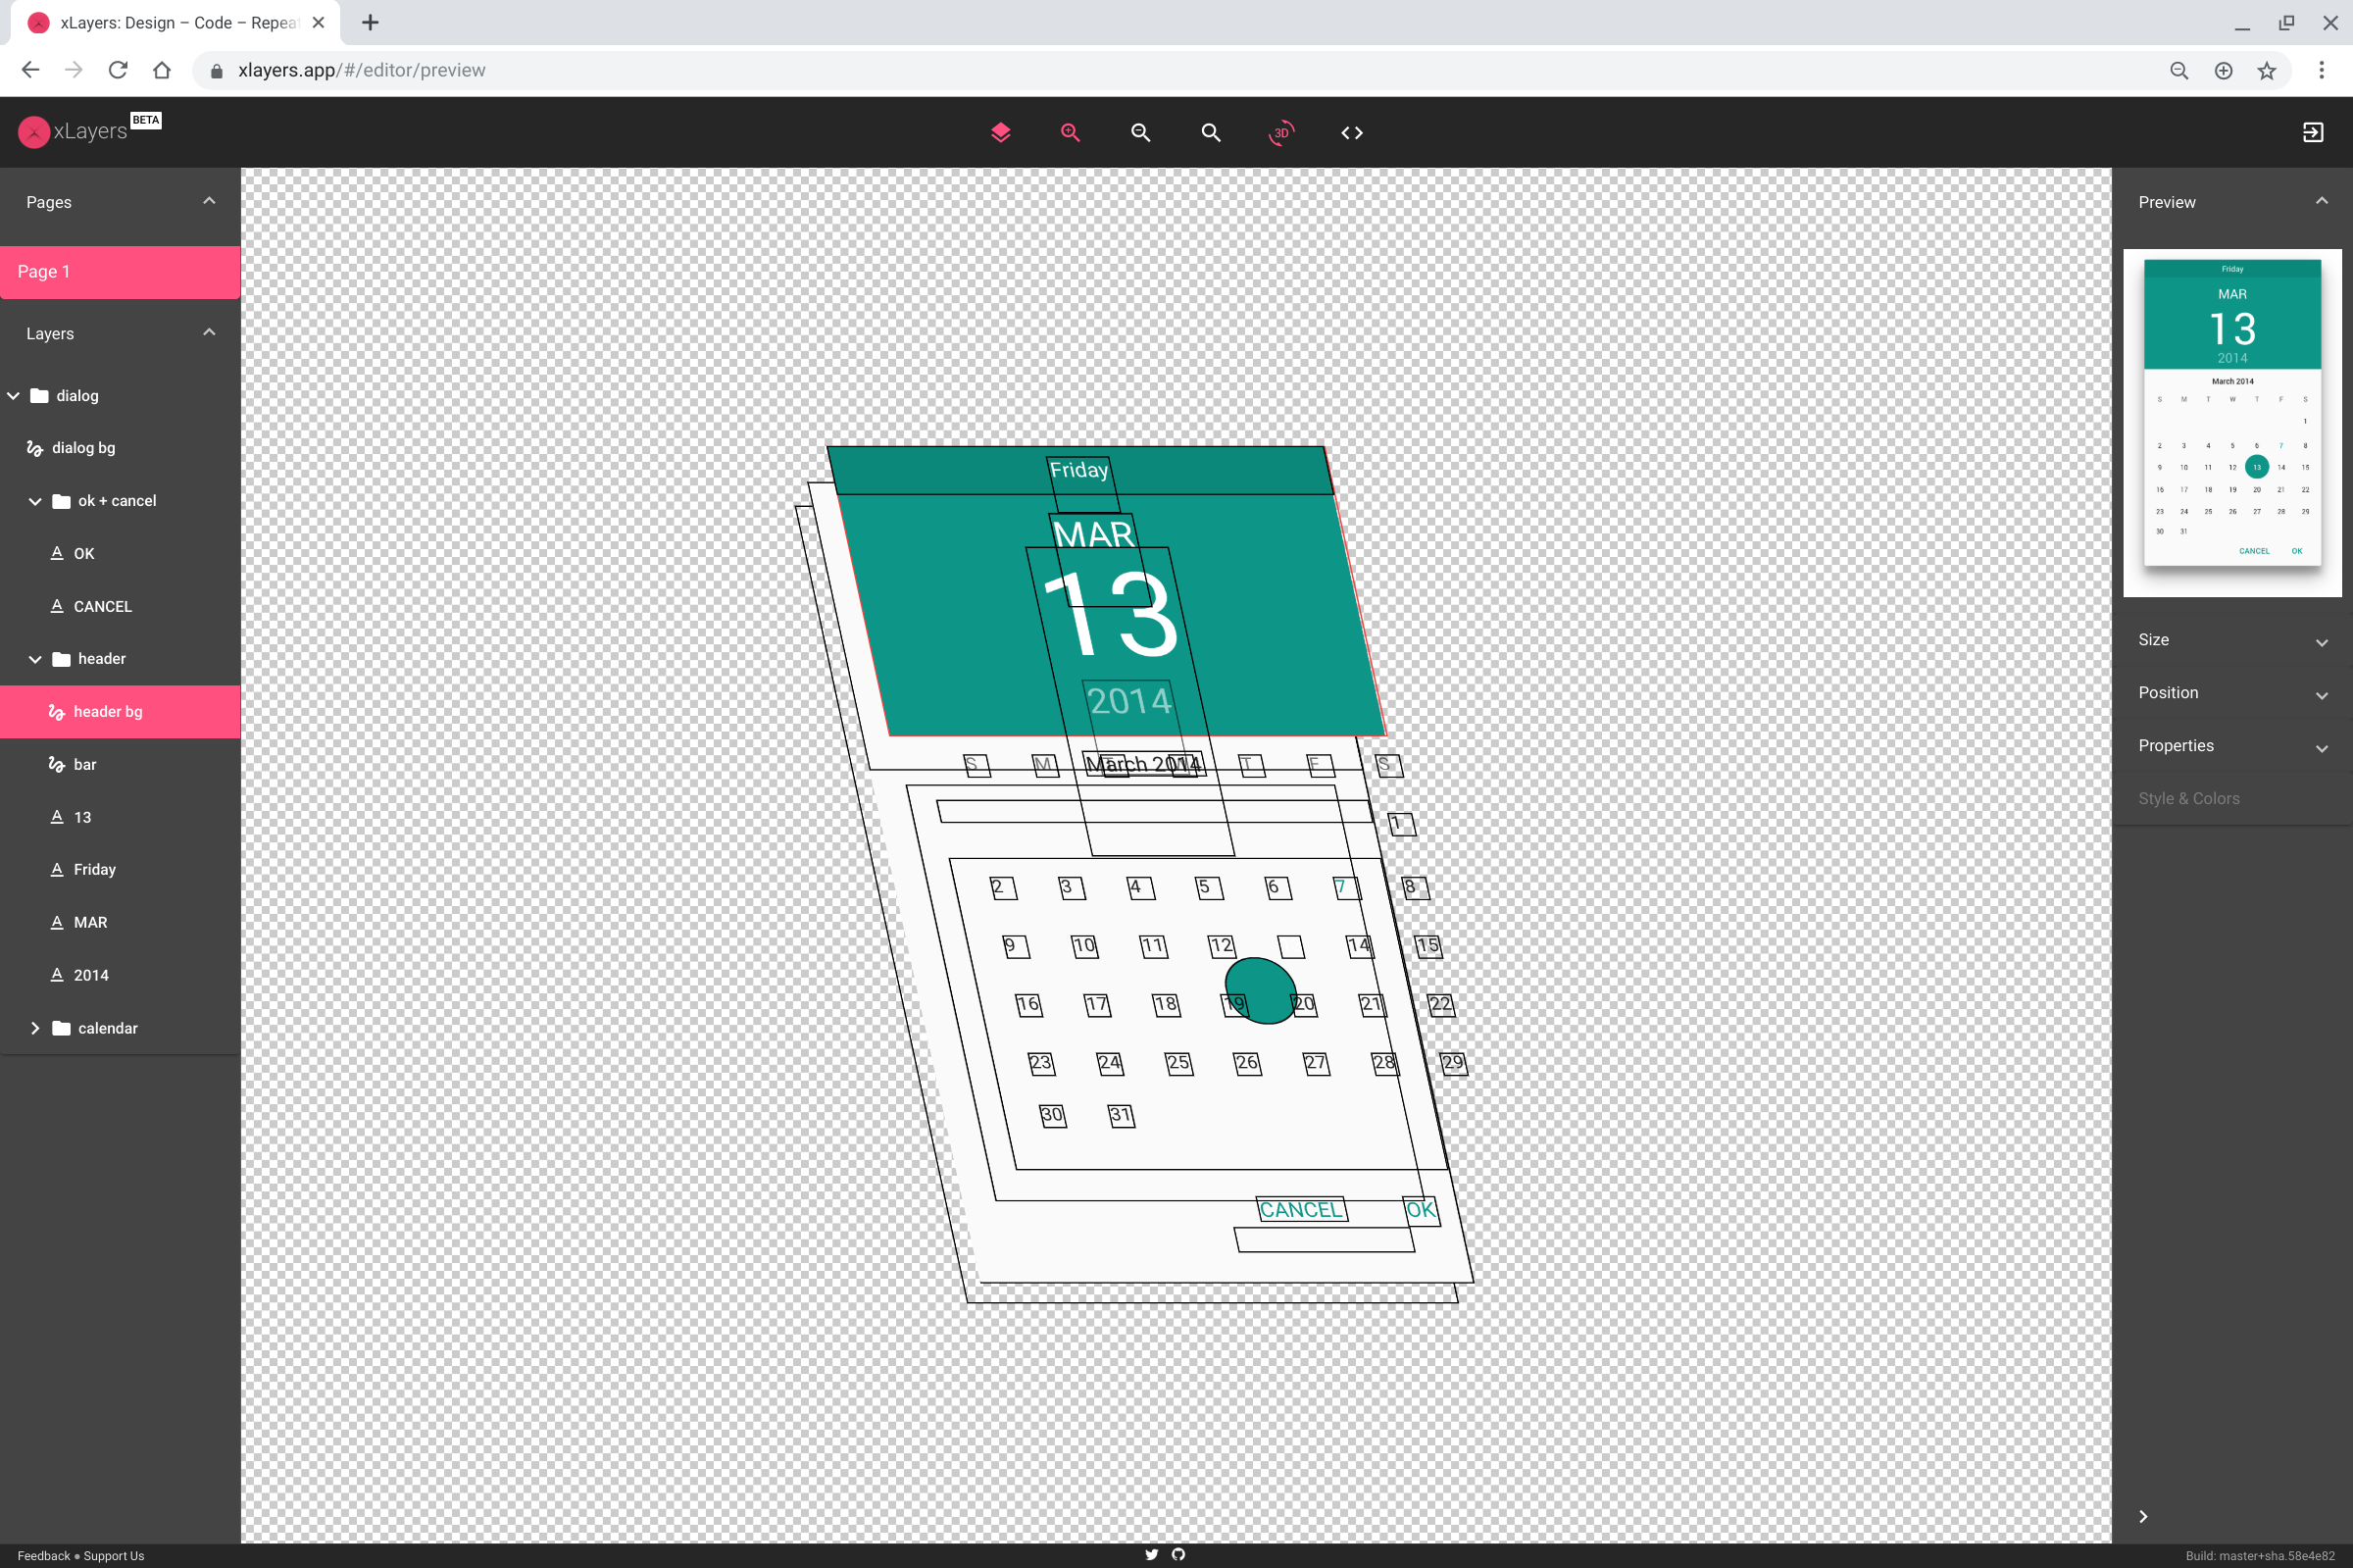The height and width of the screenshot is (1568, 2353).
Task: Toggle visibility of the dialog layer
Action: 212,394
